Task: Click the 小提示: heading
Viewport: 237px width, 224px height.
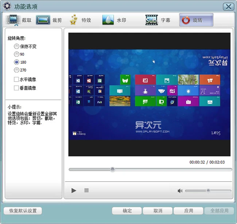Action: coord(15,107)
